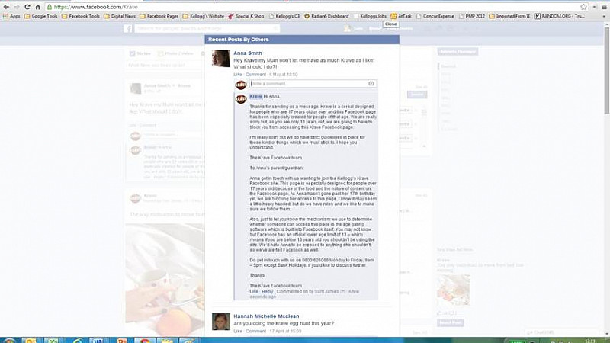Go back with the browser Back arrow
The image size is (610, 343).
click(x=6, y=7)
